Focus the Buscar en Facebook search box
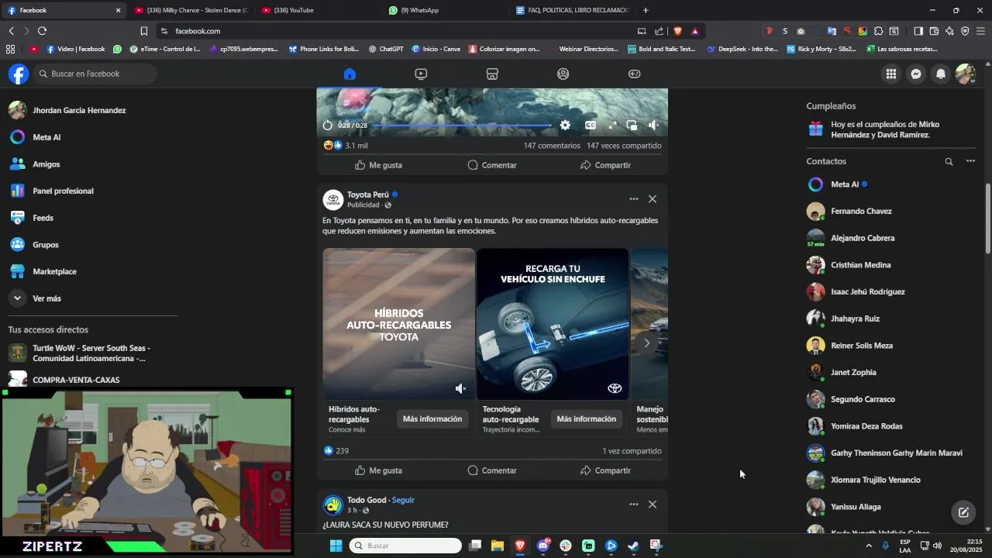 tap(95, 74)
